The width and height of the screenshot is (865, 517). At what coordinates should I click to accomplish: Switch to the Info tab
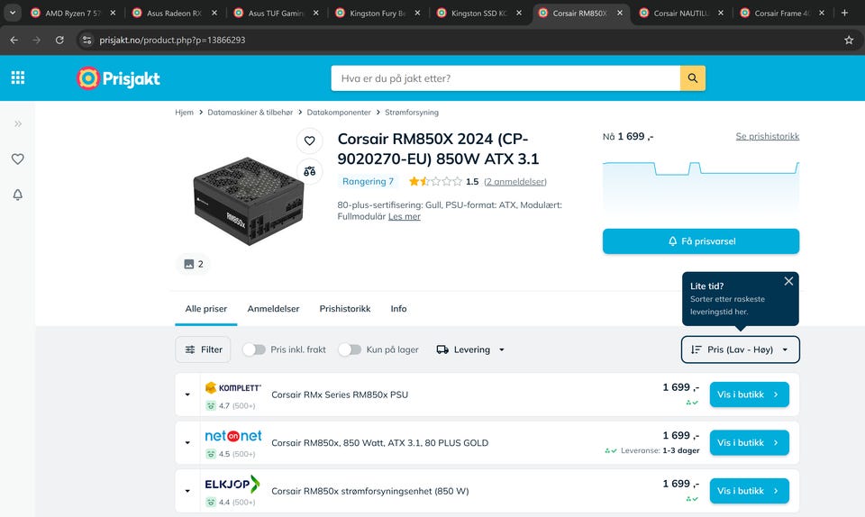398,309
